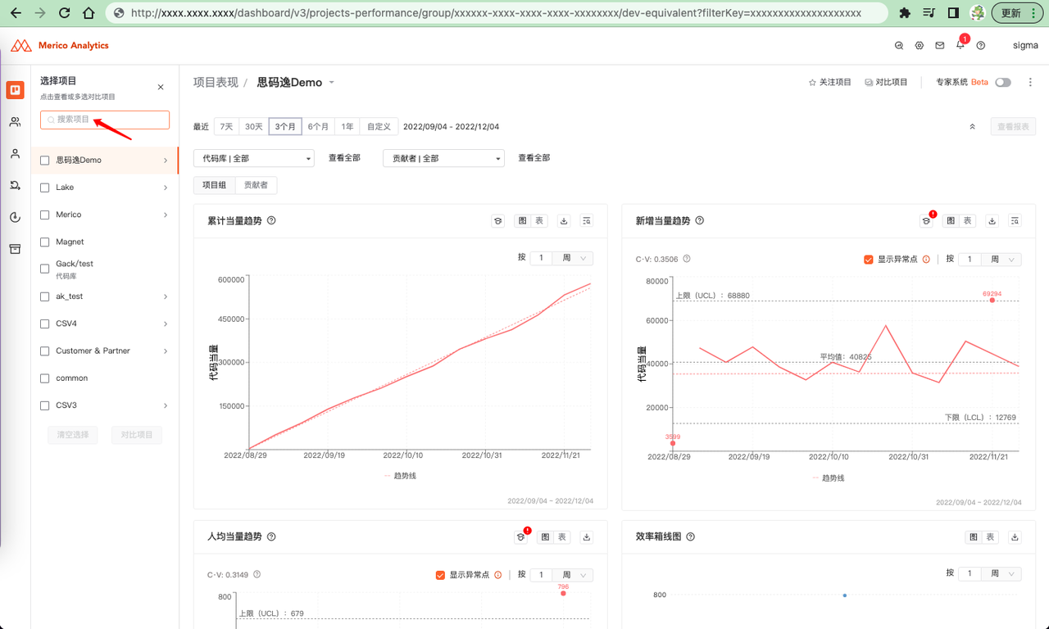
Task: Toggle the 专家系统 Beta switch
Action: coord(1003,83)
